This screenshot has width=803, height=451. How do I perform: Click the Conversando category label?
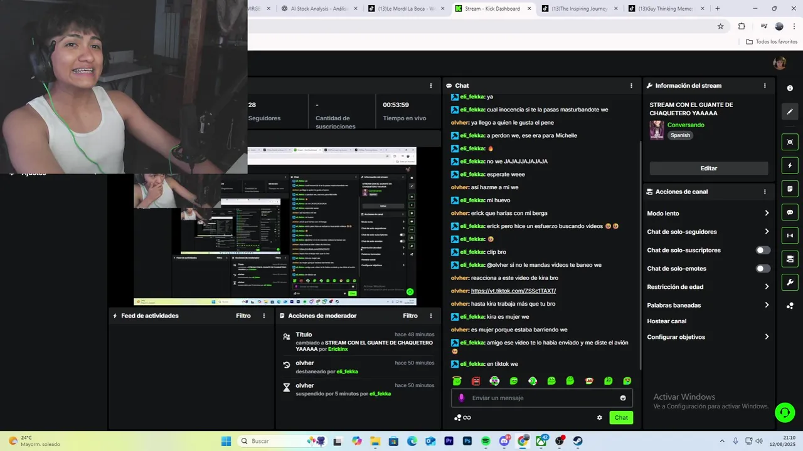(686, 125)
